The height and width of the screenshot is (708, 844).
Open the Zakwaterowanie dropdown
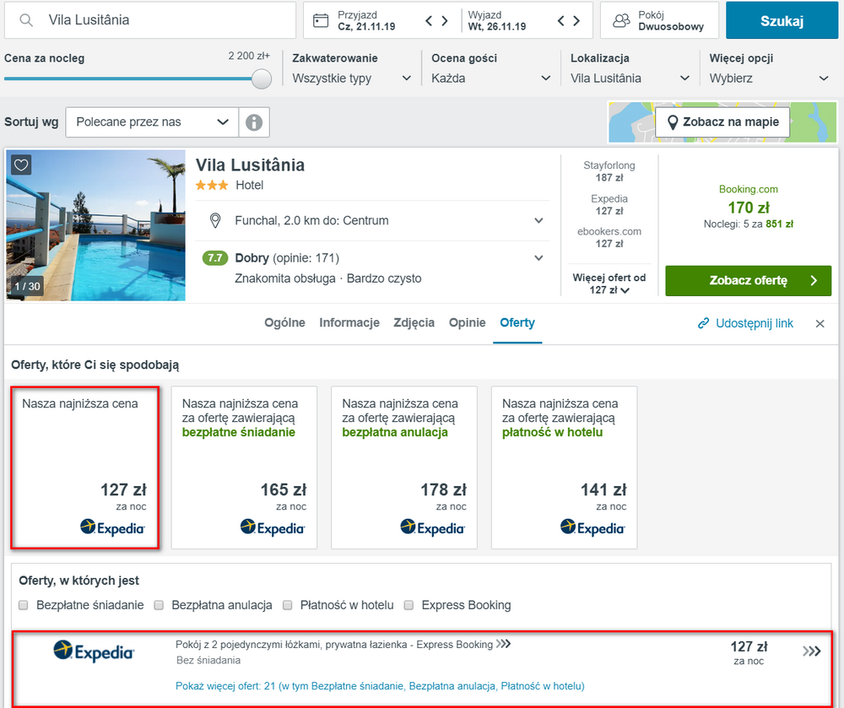click(351, 78)
